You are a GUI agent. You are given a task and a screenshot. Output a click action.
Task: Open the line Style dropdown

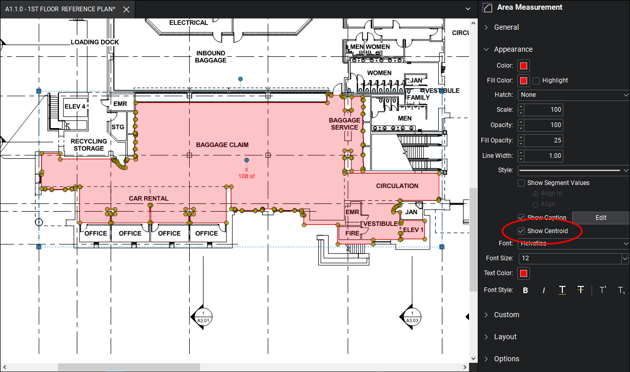574,170
